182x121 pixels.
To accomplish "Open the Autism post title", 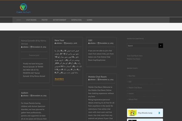I will [25, 93].
